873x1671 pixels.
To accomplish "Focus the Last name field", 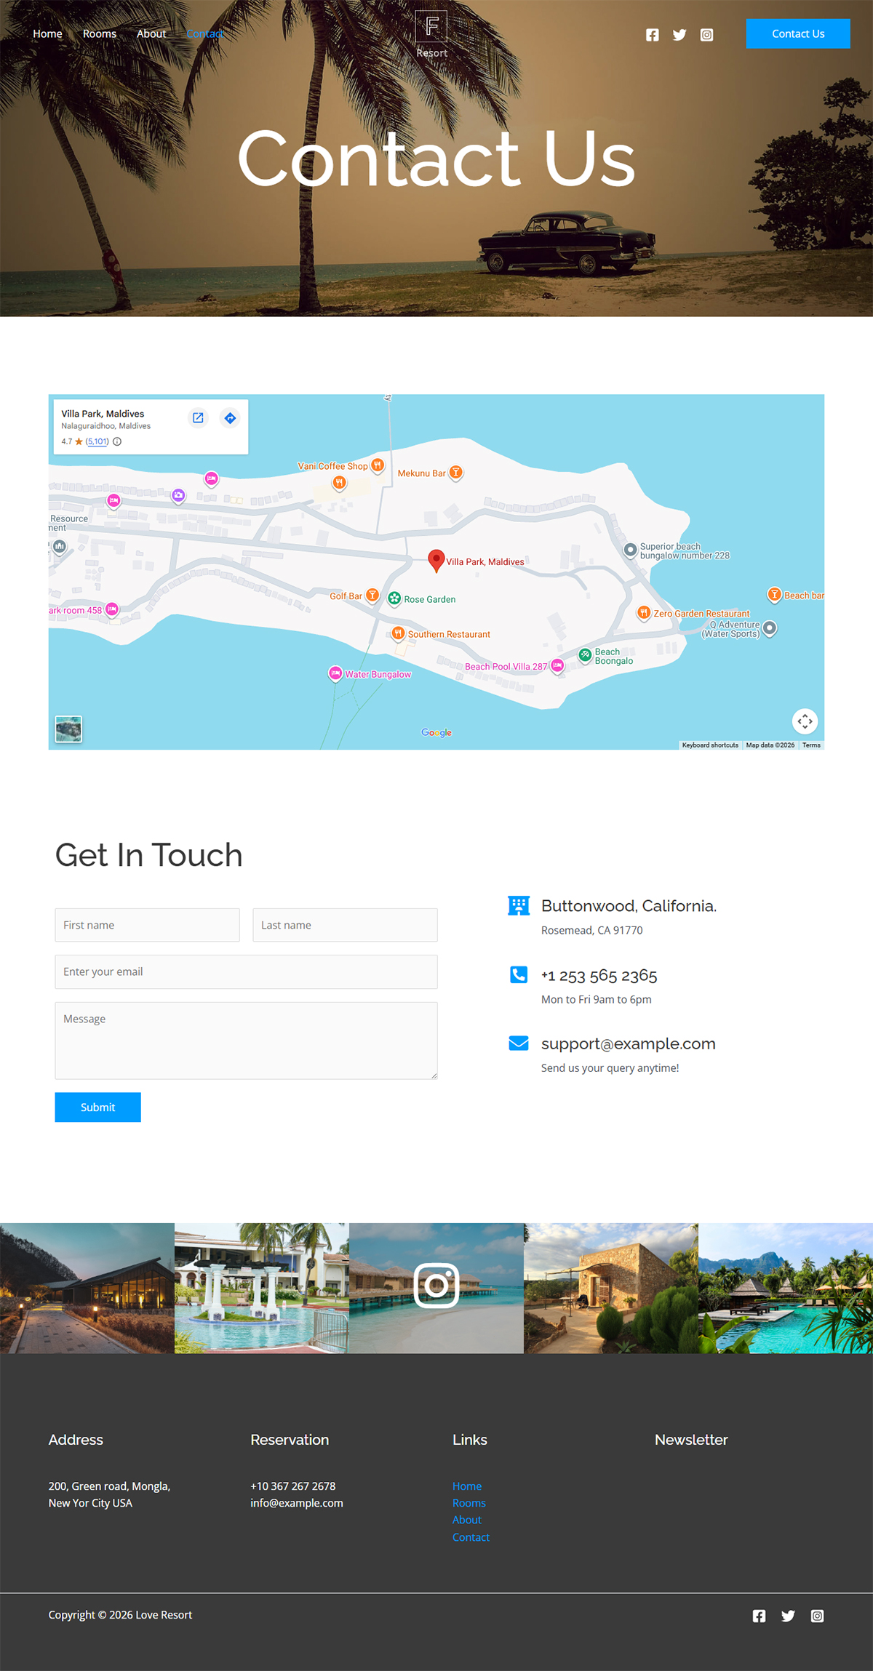I will [x=345, y=925].
